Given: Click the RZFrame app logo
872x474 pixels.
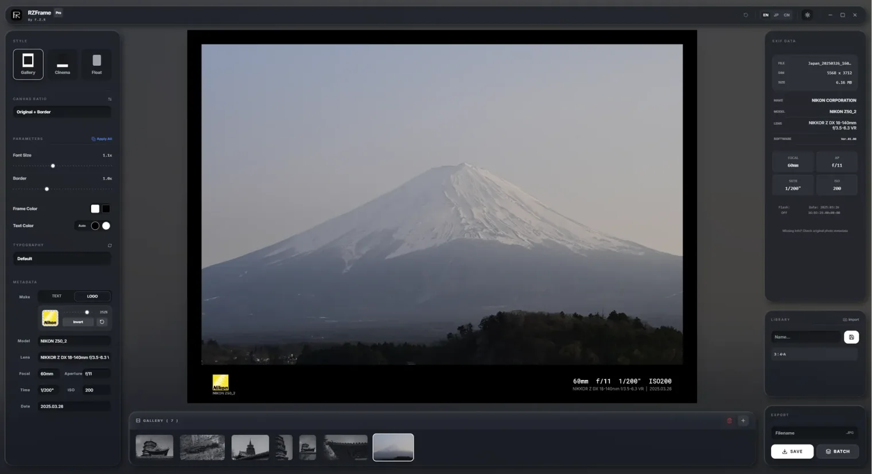Looking at the screenshot, I should (17, 15).
